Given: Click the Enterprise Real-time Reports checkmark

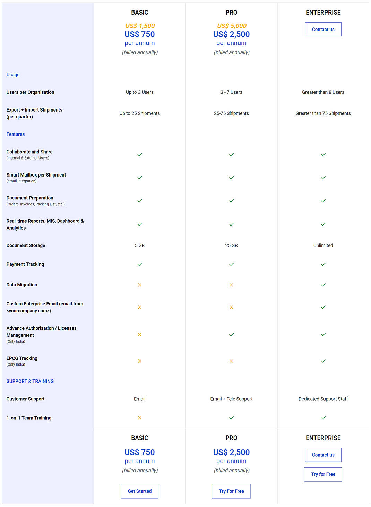Looking at the screenshot, I should [323, 224].
